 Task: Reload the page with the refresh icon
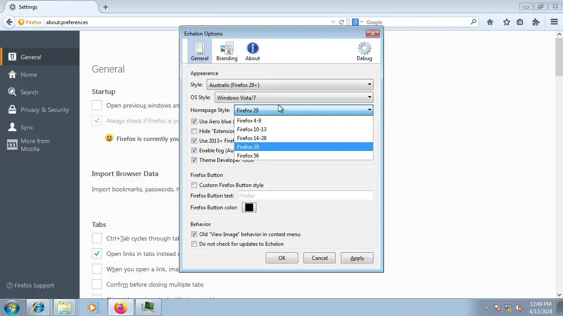point(341,22)
